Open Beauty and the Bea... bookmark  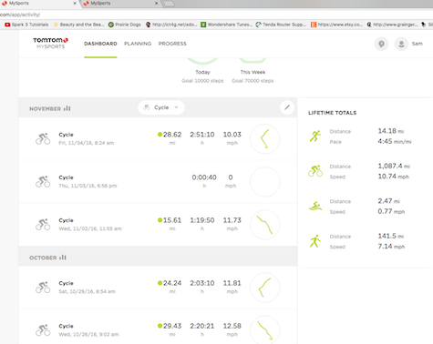click(78, 25)
